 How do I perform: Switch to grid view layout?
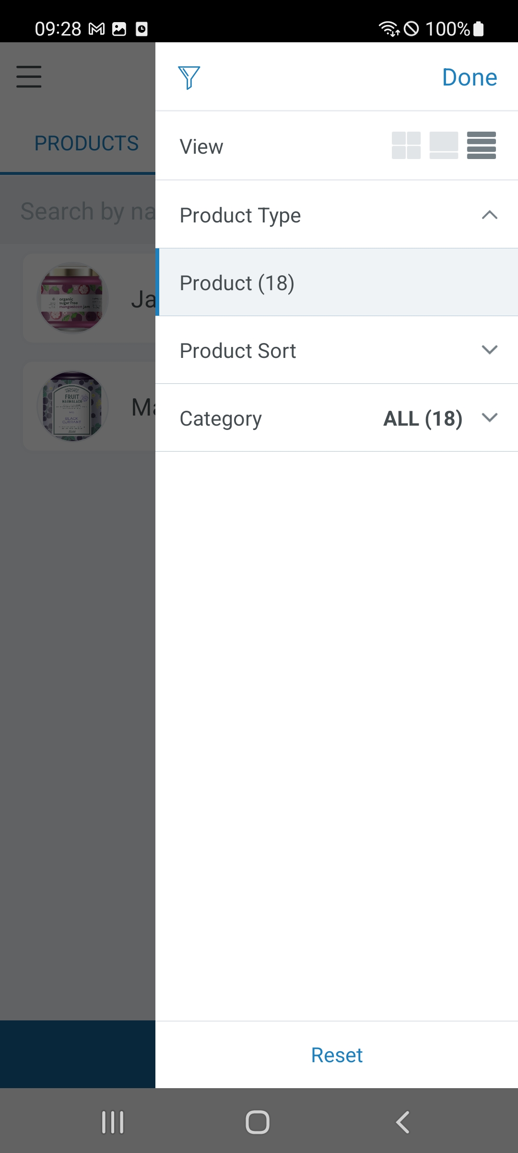pyautogui.click(x=406, y=145)
